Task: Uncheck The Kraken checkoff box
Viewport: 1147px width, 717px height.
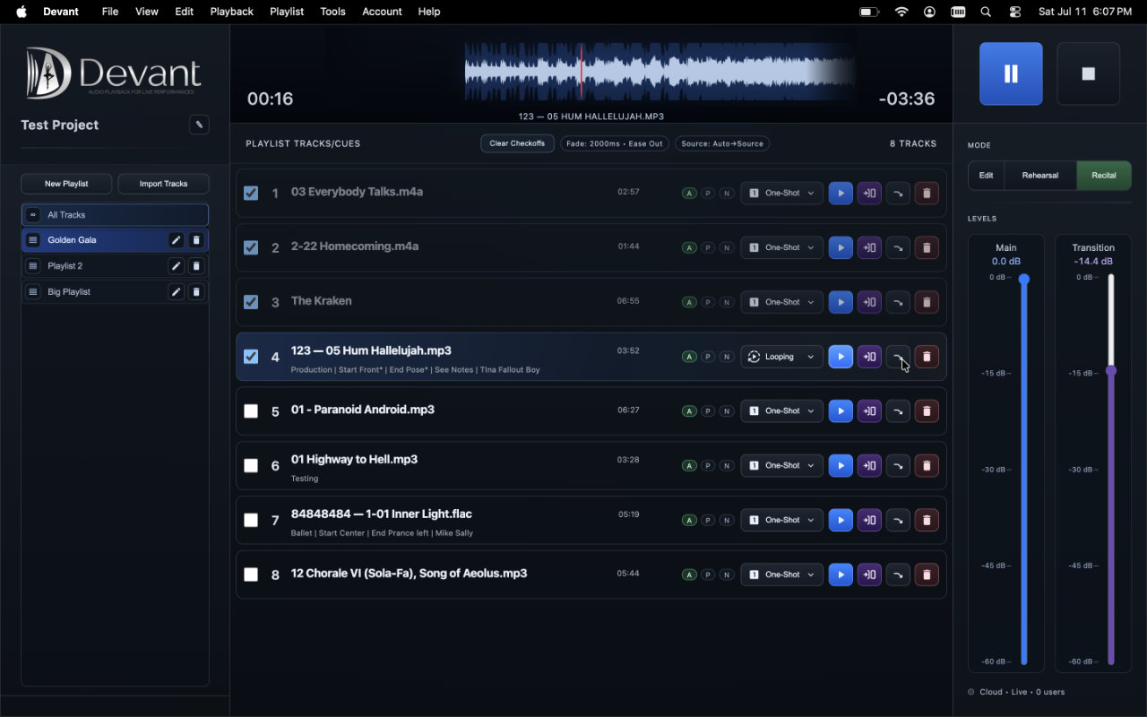Action: [x=251, y=302]
